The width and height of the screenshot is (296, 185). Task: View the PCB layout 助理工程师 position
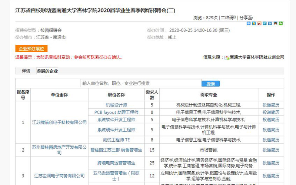pos(116,112)
